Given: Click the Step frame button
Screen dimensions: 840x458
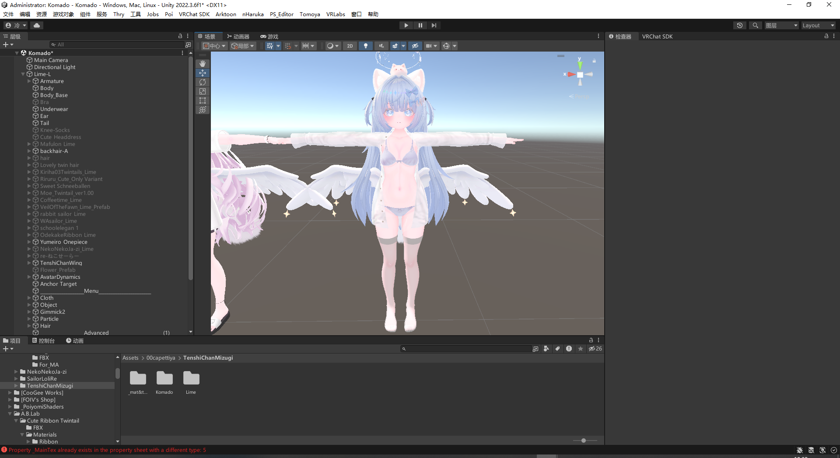Looking at the screenshot, I should pyautogui.click(x=434, y=25).
